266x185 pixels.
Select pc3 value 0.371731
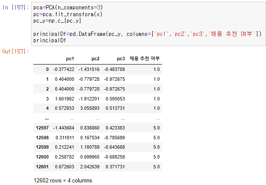115,167
